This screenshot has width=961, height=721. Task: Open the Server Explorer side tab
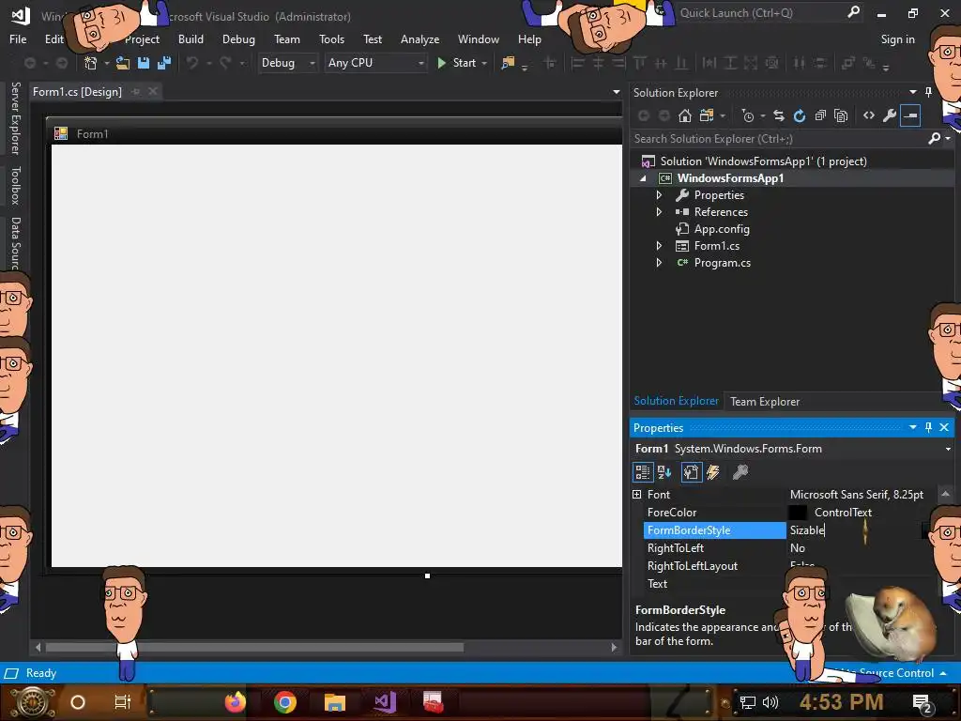(16, 117)
